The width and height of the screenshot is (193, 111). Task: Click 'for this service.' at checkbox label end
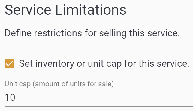click(x=157, y=64)
